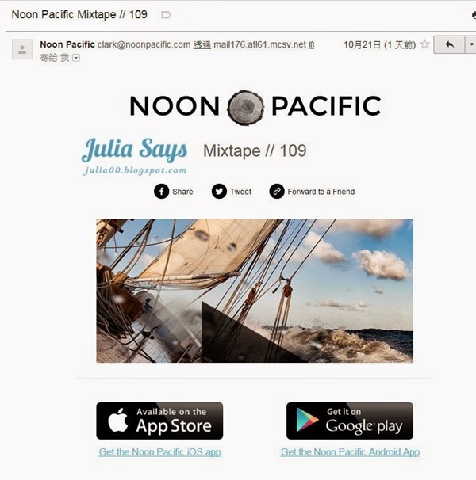Open Get the Noon Pacific Android App link
The image size is (476, 480).
coord(350,452)
